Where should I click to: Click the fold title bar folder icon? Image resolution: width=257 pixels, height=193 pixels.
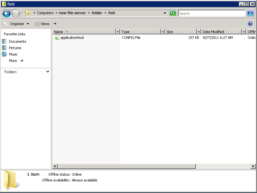point(4,4)
